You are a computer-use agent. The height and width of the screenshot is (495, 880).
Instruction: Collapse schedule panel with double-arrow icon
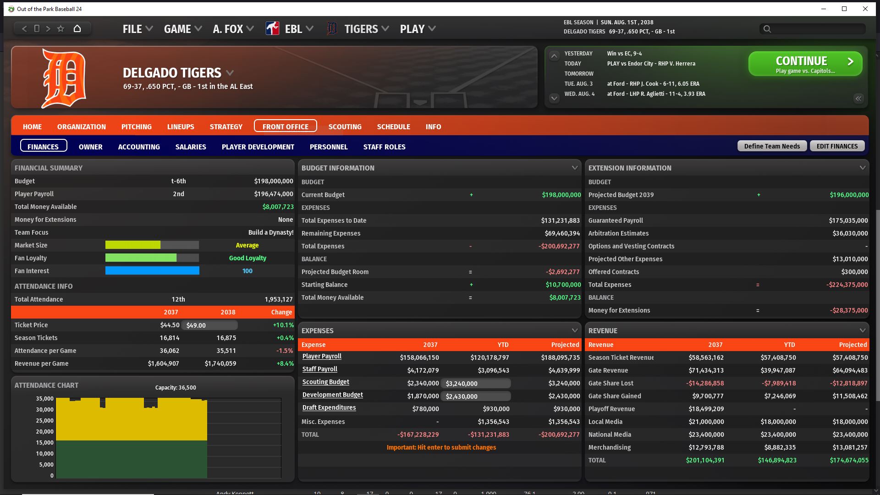[x=858, y=99]
